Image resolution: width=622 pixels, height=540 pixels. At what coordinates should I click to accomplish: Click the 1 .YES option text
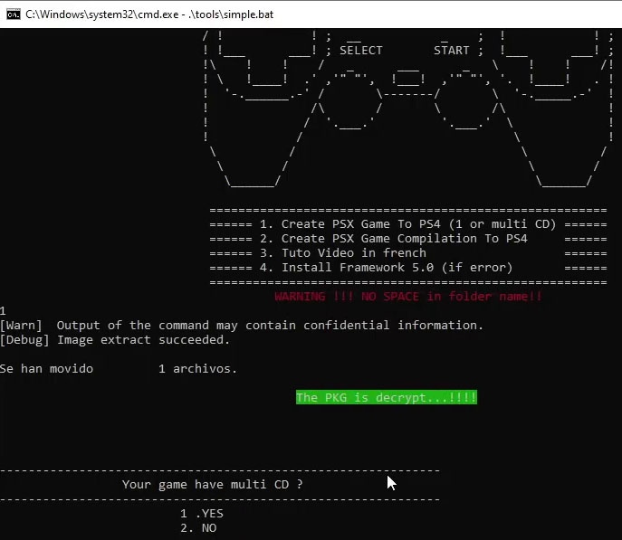(202, 514)
